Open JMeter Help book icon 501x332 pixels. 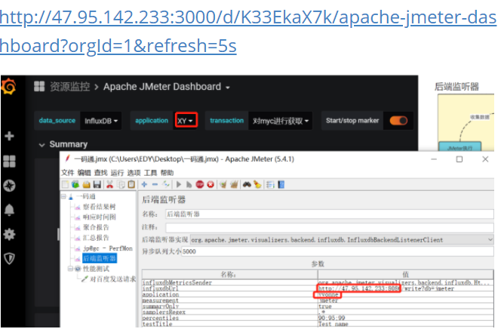(x=281, y=184)
